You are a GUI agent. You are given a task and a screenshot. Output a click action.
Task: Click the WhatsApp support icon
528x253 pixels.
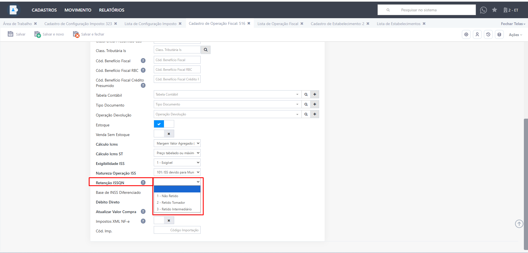point(483,10)
